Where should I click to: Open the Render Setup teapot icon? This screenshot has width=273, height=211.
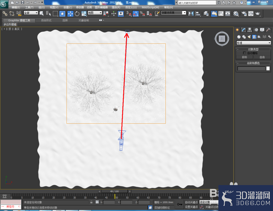[244, 13]
